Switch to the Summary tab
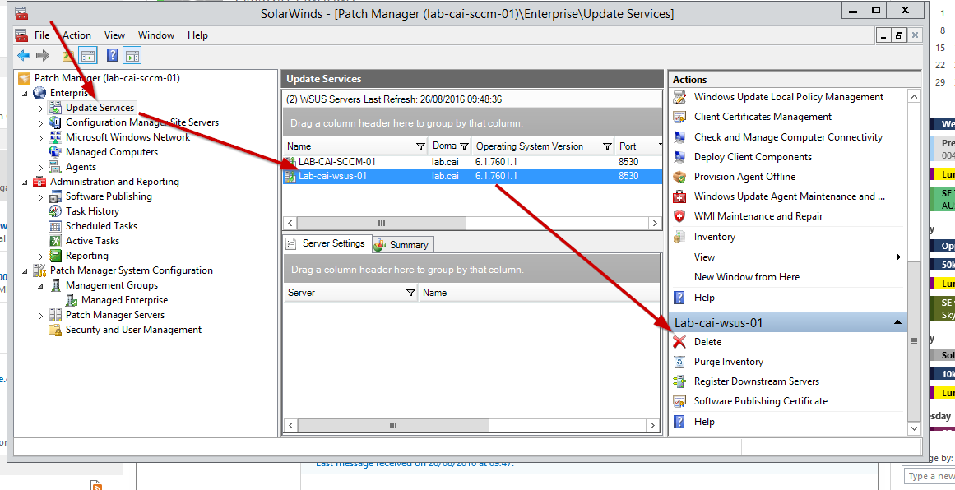 [x=402, y=245]
